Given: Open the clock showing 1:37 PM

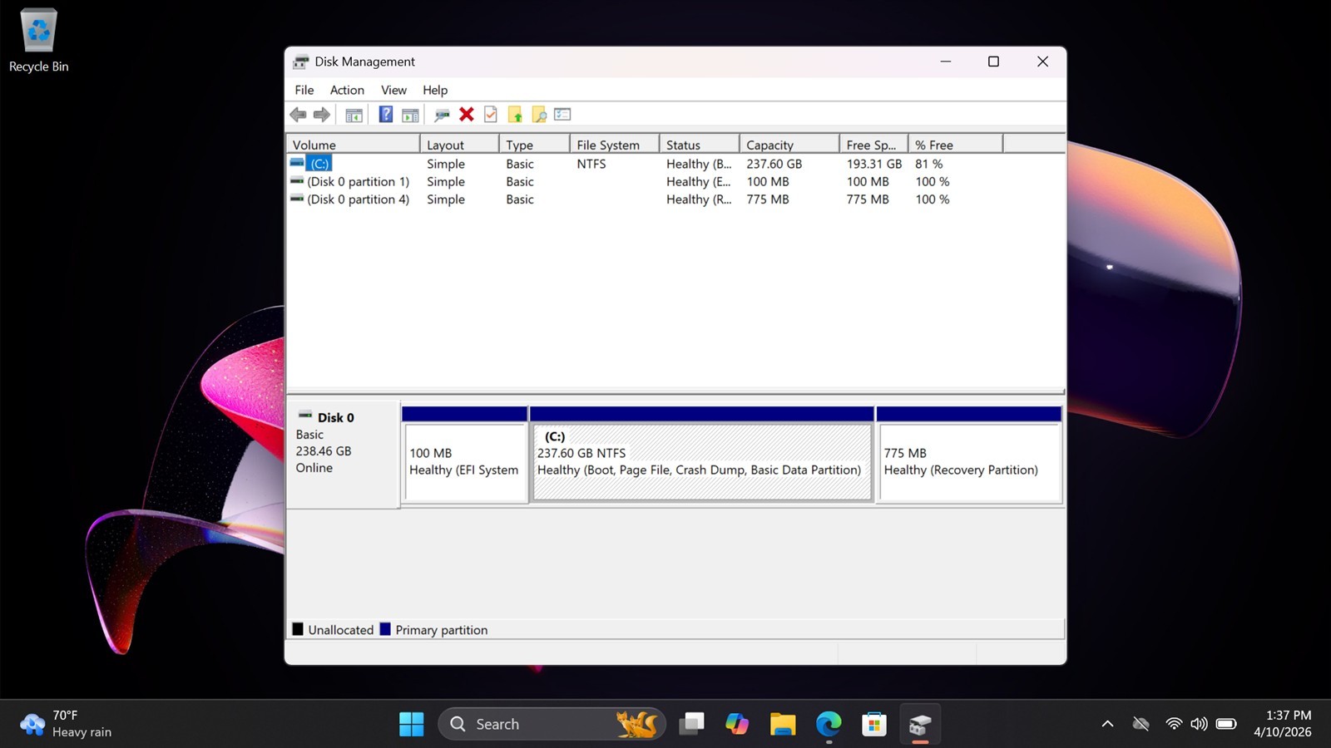Looking at the screenshot, I should click(1283, 724).
